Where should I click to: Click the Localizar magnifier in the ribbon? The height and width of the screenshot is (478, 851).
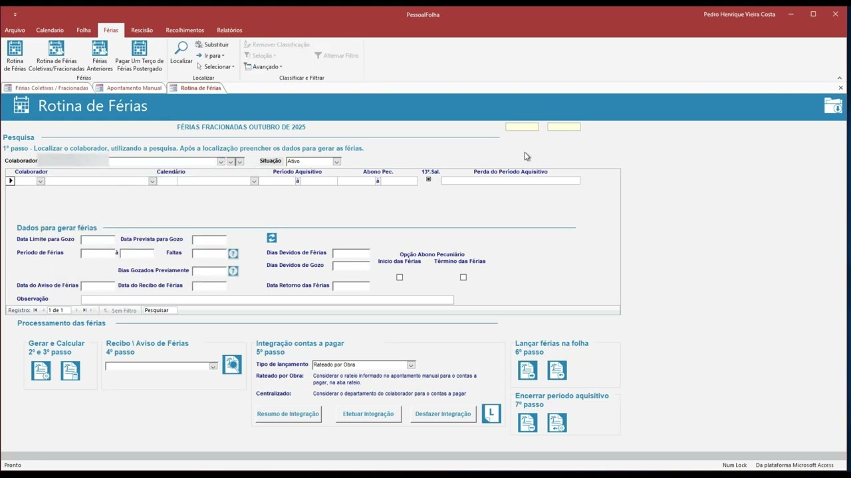point(181,53)
